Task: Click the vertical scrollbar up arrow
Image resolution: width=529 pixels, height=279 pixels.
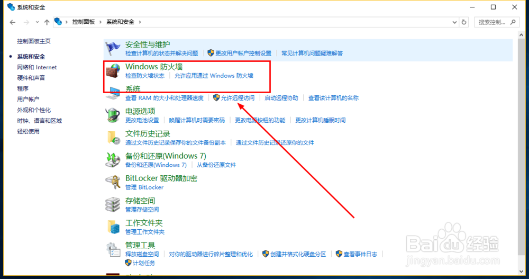Action: (x=521, y=35)
